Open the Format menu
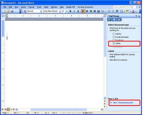This screenshot has height=115, width=143. [x=31, y=7]
